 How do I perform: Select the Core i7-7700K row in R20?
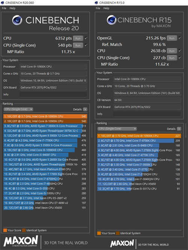(45, 140)
